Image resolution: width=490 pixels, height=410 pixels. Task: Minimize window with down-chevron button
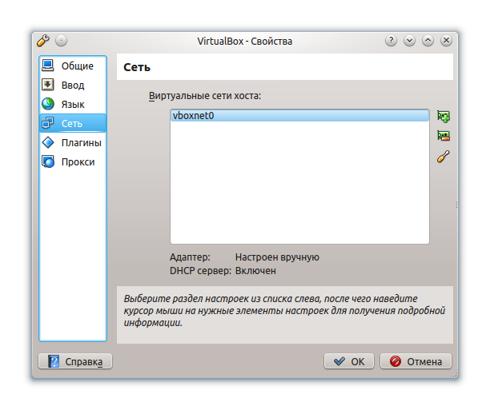(409, 41)
